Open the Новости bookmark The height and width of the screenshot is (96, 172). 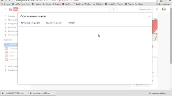click(x=37, y=4)
